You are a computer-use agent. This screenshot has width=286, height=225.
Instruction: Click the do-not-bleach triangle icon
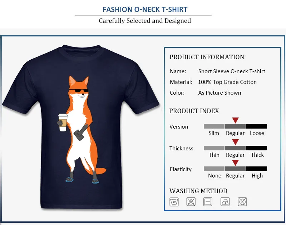pos(191,202)
